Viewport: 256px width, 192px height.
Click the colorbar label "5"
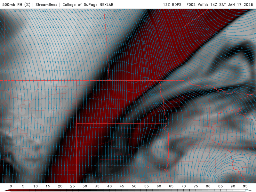click(23, 186)
